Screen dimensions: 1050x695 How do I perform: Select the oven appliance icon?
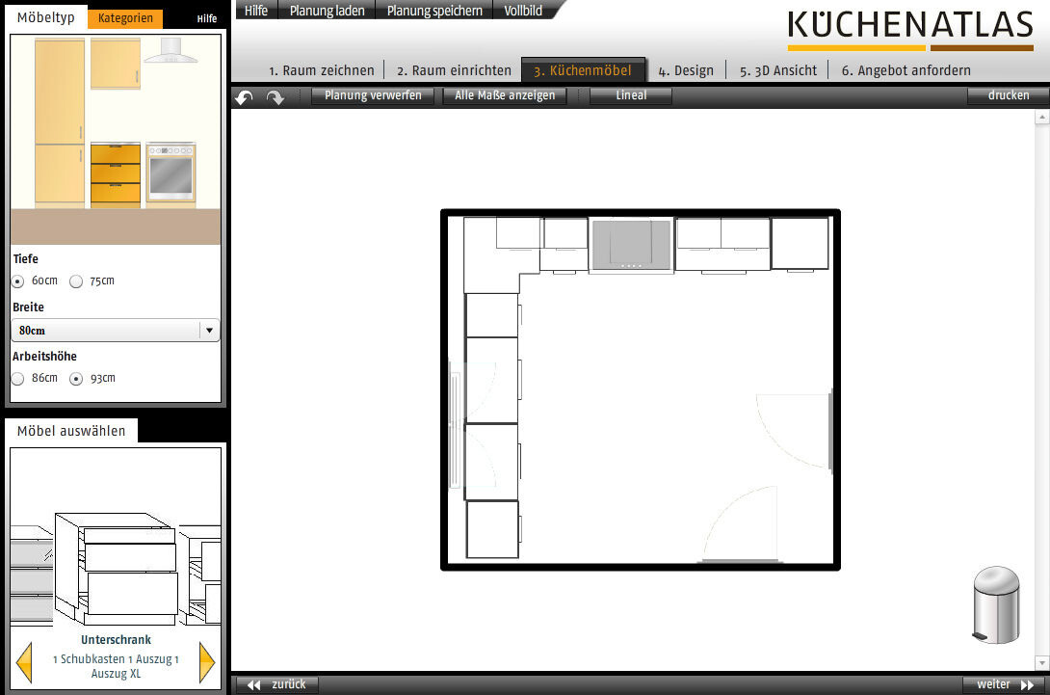[171, 174]
